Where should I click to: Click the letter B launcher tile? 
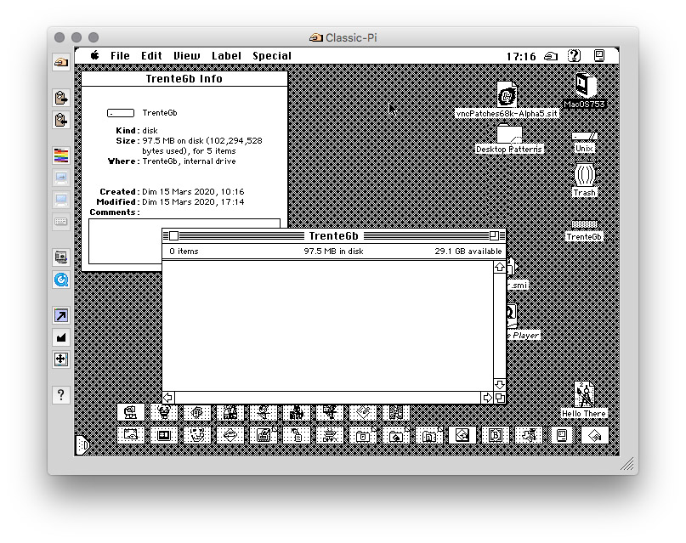click(x=496, y=435)
